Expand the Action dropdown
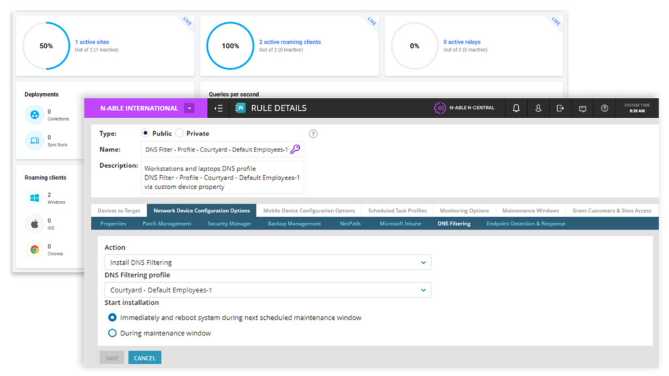Screen dimensions: 669x376 coord(267,262)
